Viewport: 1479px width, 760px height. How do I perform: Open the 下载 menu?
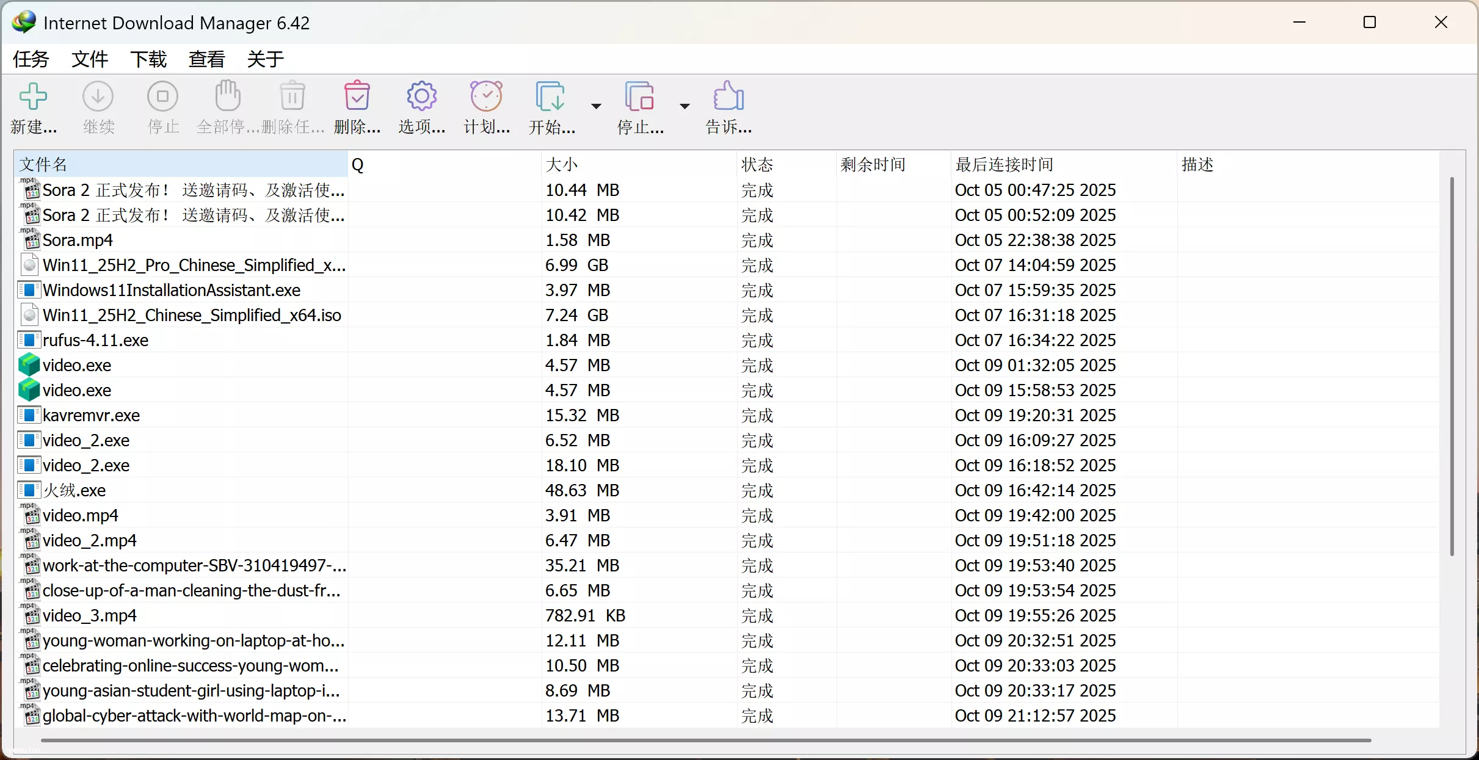point(148,59)
